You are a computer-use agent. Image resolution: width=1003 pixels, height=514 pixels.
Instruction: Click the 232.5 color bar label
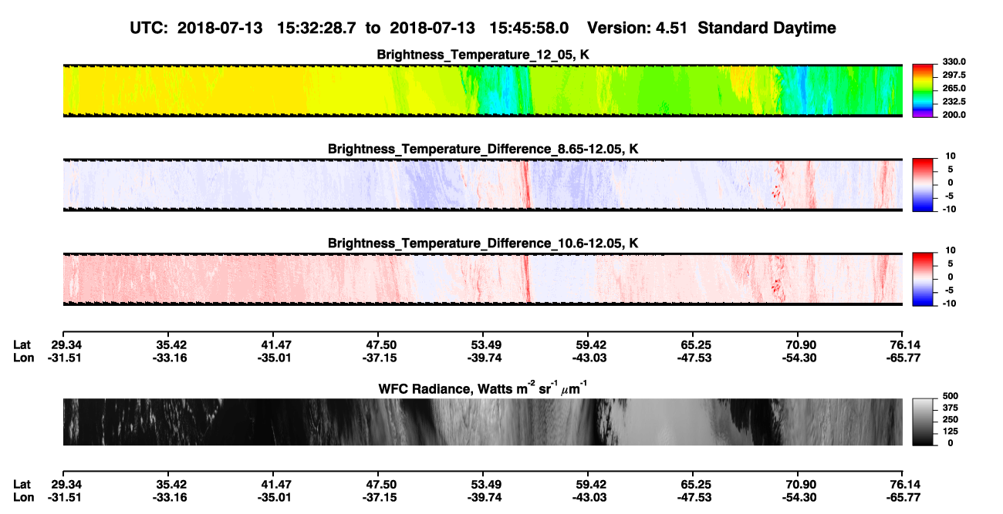[954, 102]
